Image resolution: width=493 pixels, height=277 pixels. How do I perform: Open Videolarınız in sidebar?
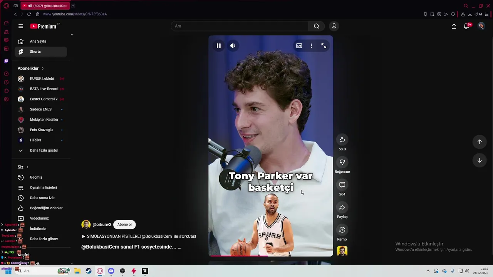41,218
